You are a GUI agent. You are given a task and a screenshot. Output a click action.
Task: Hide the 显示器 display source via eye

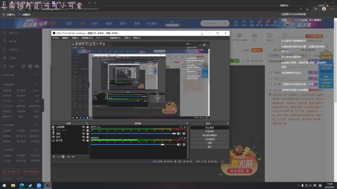point(83,140)
